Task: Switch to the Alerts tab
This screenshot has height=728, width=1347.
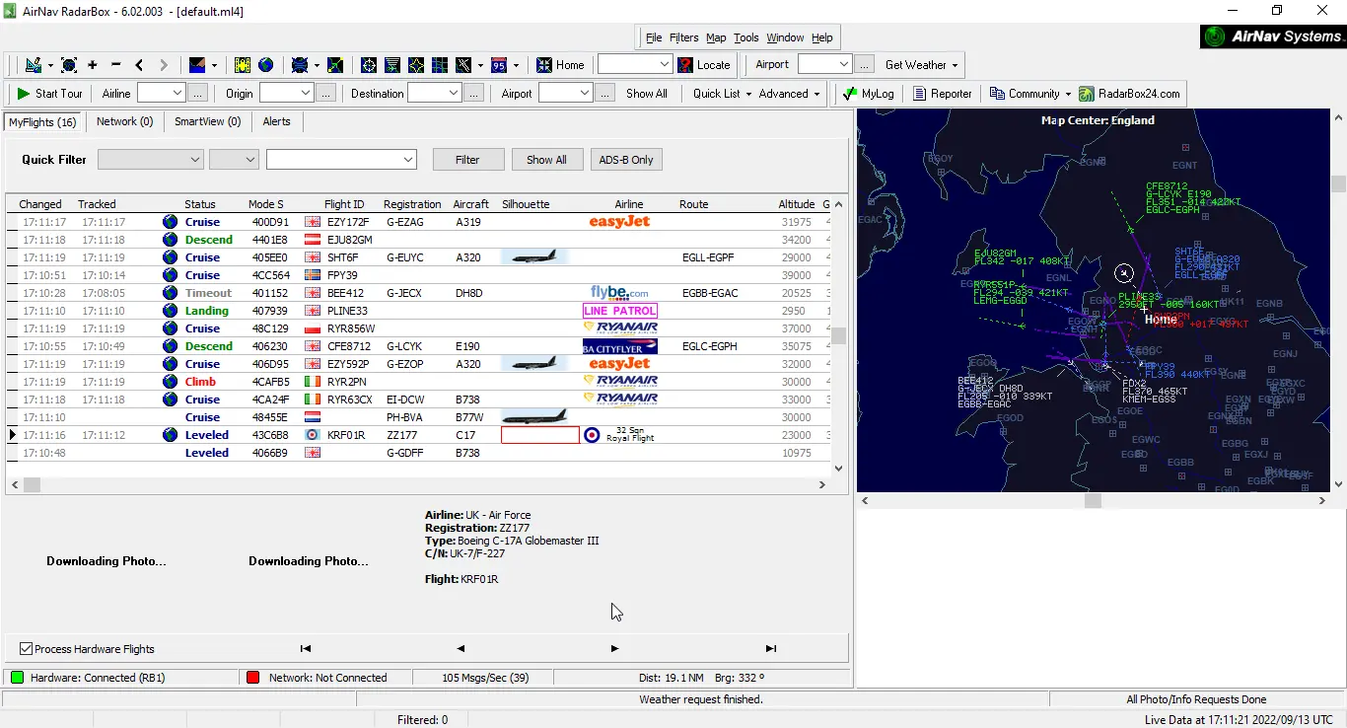Action: pyautogui.click(x=276, y=121)
